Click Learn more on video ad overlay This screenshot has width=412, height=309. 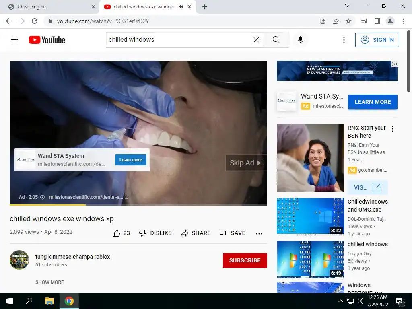pyautogui.click(x=131, y=160)
